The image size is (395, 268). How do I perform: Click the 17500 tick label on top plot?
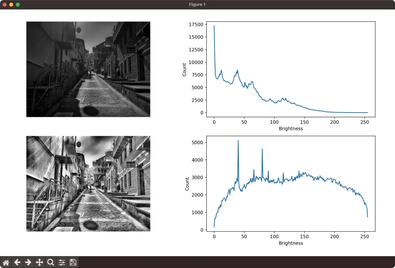click(x=196, y=24)
